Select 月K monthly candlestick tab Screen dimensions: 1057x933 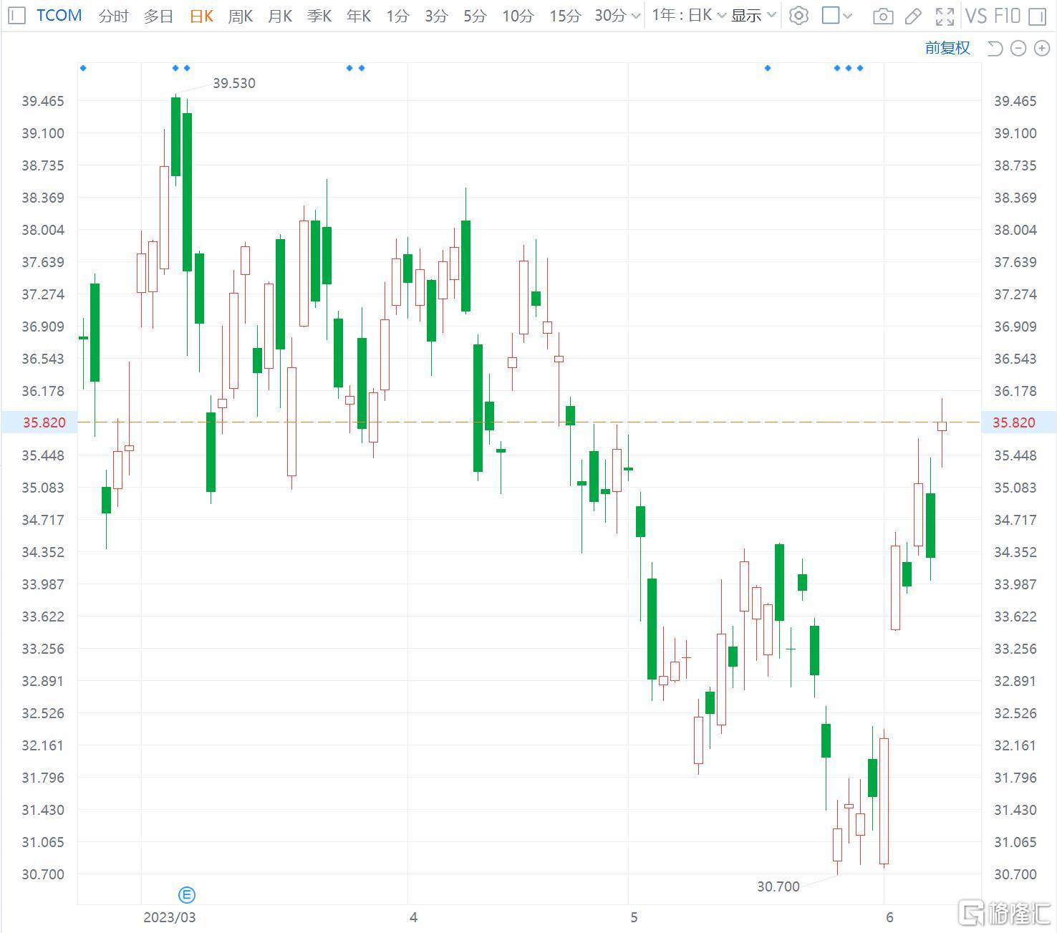click(x=280, y=16)
